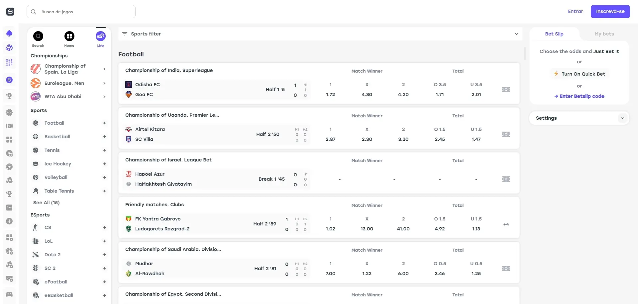Click the site logo in top-left corner
Screen dimensions: 638x304
click(x=10, y=12)
